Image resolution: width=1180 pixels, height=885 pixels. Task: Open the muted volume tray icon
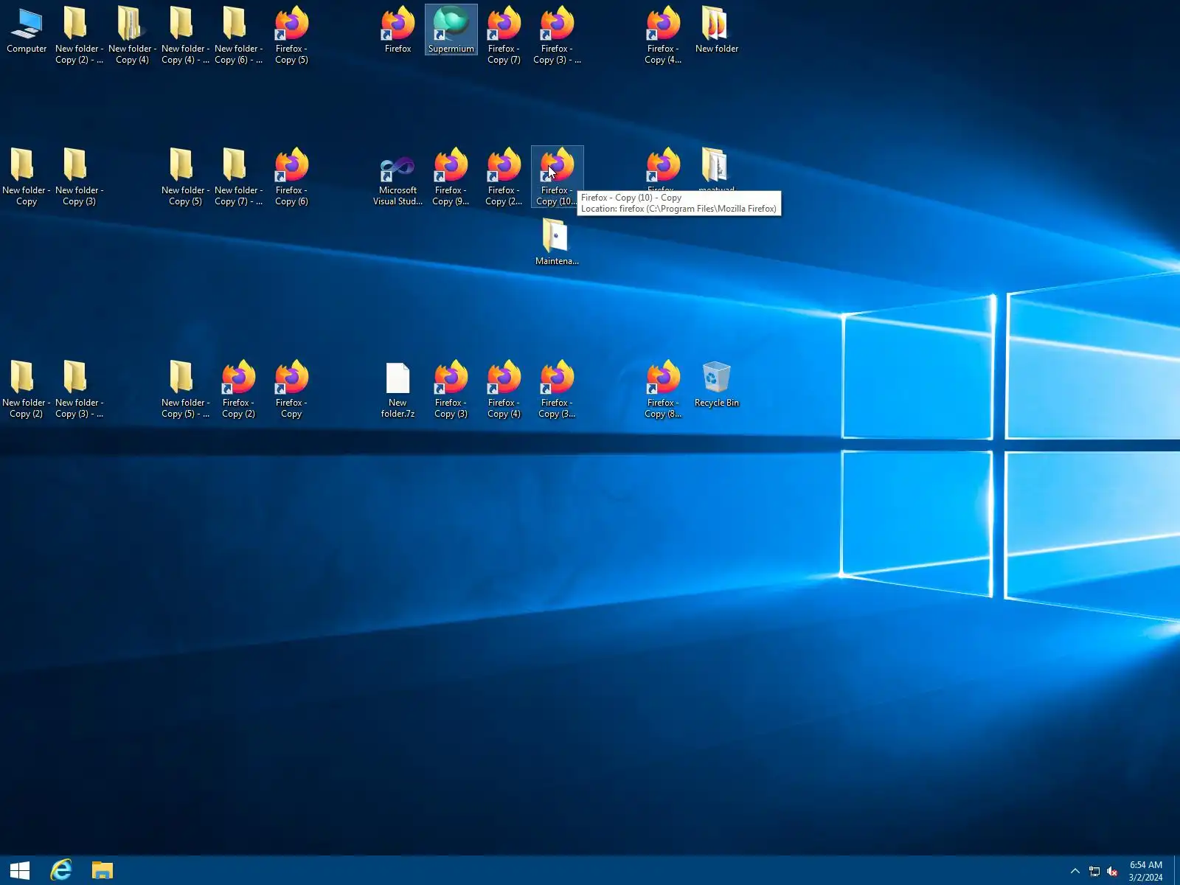coord(1113,871)
